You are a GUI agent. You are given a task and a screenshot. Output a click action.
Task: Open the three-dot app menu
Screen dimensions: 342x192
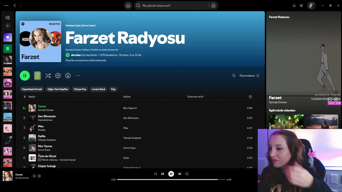pyautogui.click(x=6, y=5)
